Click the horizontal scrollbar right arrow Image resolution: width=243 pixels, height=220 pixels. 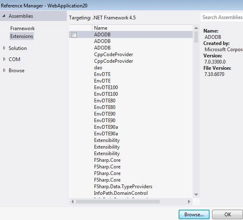[189, 201]
